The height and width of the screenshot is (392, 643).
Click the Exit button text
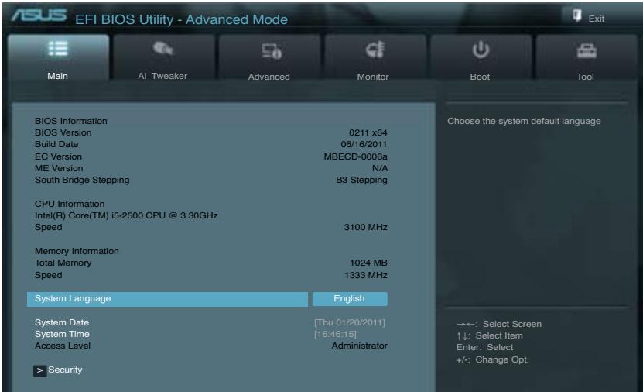(597, 19)
